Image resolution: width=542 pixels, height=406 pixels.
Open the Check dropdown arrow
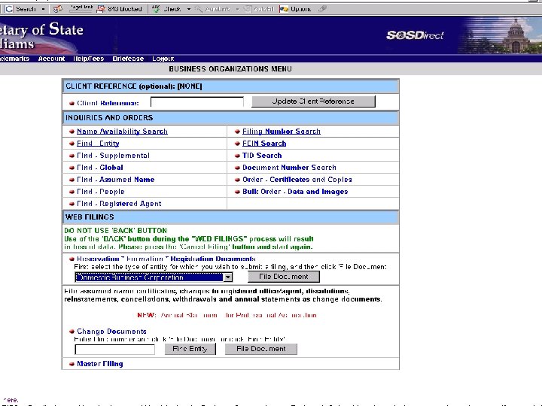189,9
